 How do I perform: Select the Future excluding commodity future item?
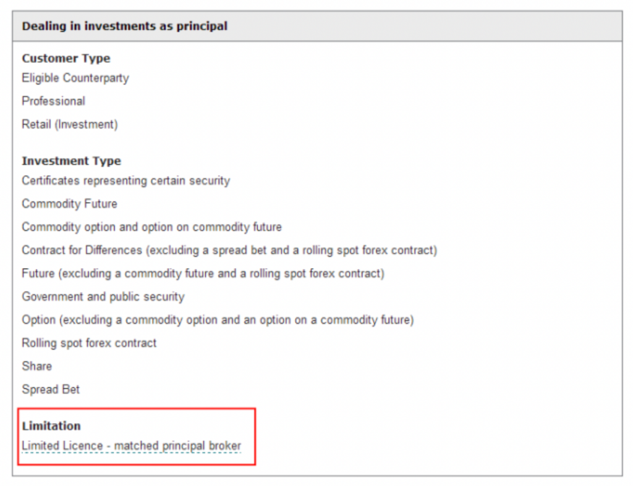203,274
